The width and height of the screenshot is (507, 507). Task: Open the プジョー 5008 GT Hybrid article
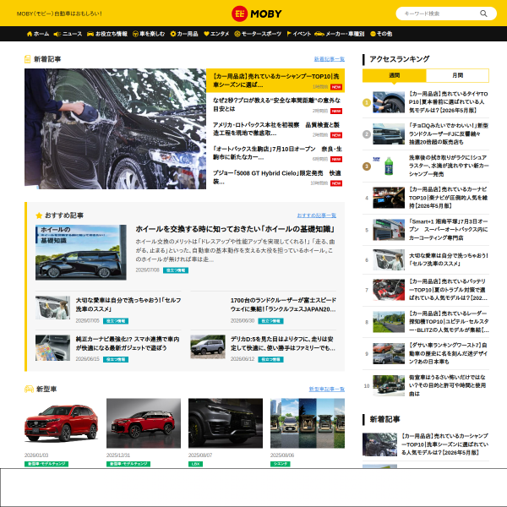point(277,177)
